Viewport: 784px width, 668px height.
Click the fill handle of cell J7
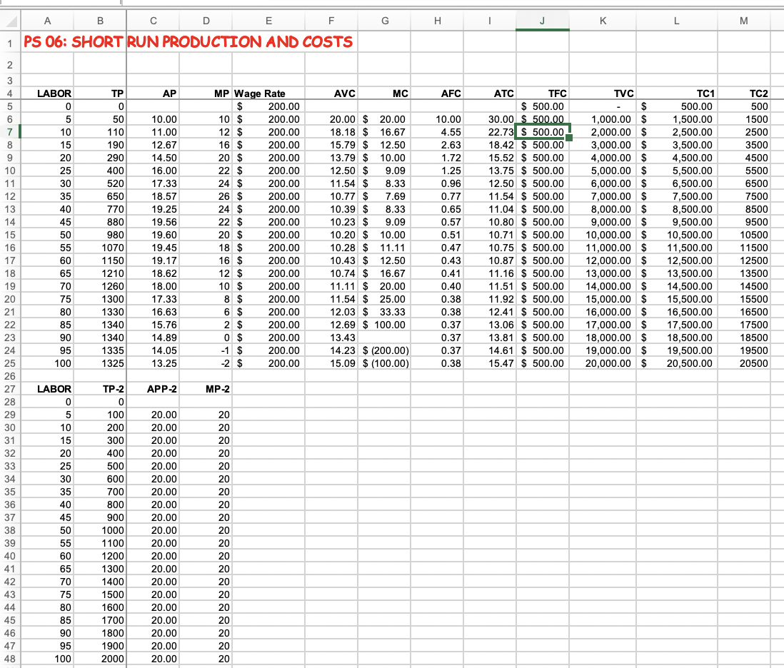569,138
